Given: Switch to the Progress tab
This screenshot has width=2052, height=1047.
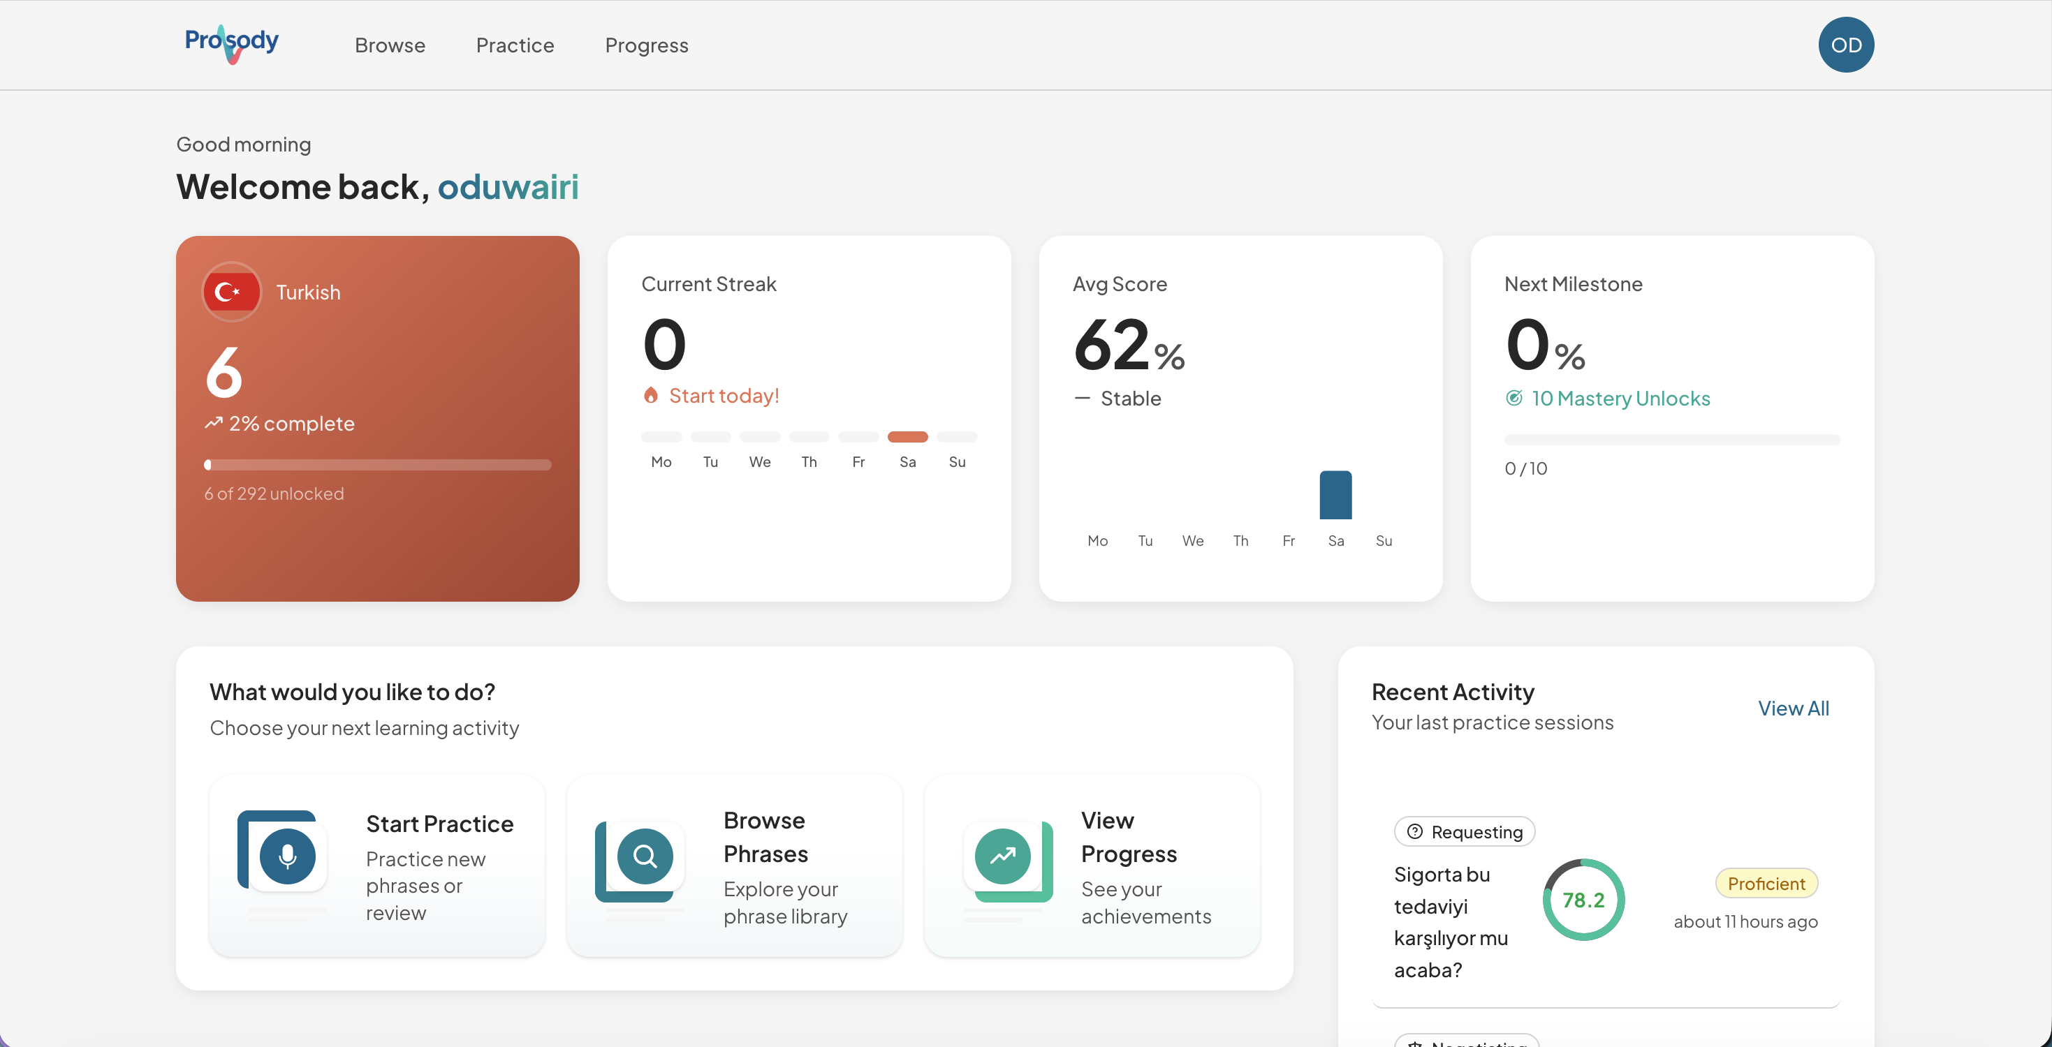Looking at the screenshot, I should coord(646,45).
